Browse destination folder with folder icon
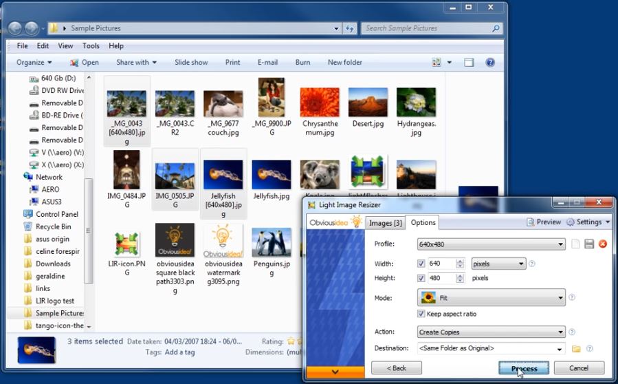 576,348
